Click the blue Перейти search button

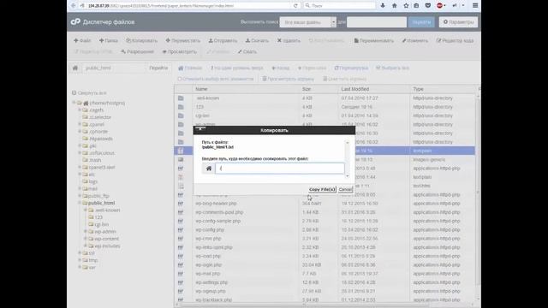(421, 22)
